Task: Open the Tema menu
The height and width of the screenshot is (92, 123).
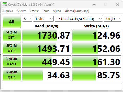Action: [x=46, y=11]
